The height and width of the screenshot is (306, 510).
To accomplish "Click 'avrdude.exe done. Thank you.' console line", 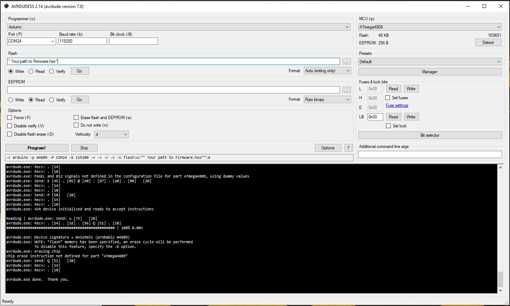I will [37, 280].
